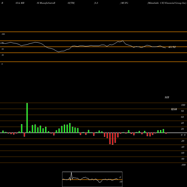The image size is (187, 187).
Task: Click the MR right-axis label -80
Action: tap(183, 159)
